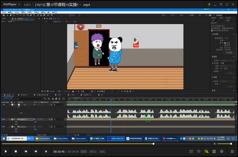Open the 图层(L) menu
The image size is (238, 157).
click(x=23, y=13)
